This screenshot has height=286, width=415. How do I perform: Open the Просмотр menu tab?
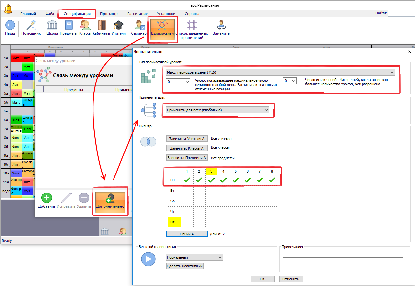[109, 14]
